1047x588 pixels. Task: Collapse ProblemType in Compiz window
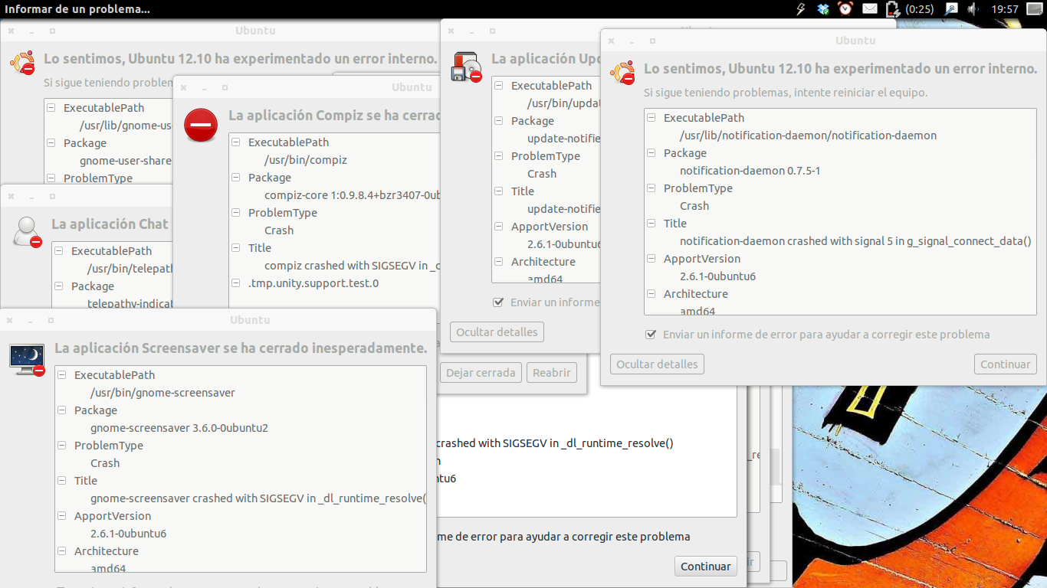coord(236,213)
